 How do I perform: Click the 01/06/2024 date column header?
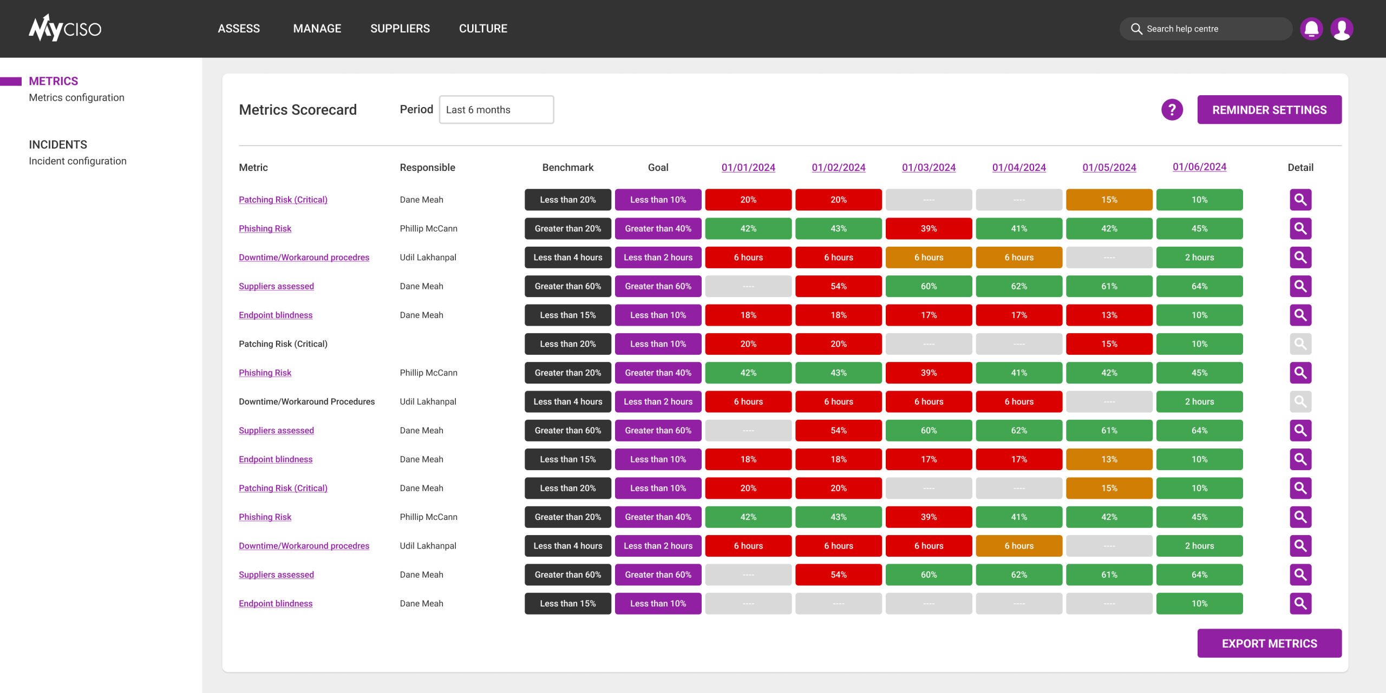click(x=1199, y=167)
